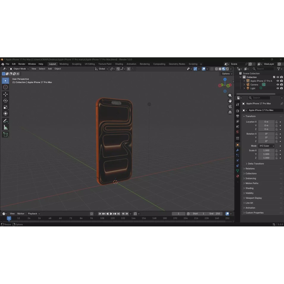Select the Select Box tool

[6, 81]
